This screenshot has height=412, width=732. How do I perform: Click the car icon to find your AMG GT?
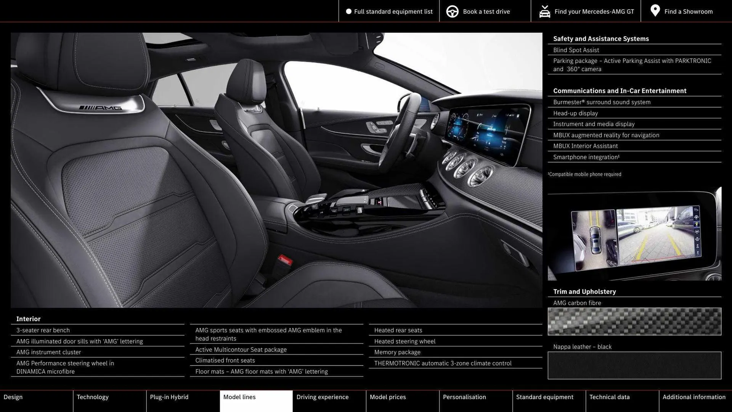[544, 11]
